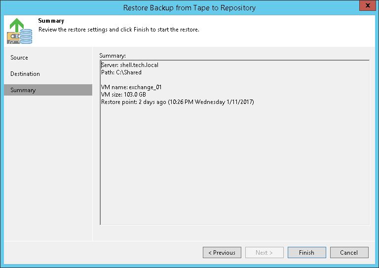Click the tape-to-repository wizard icon
This screenshot has width=379, height=268.
pos(19,31)
